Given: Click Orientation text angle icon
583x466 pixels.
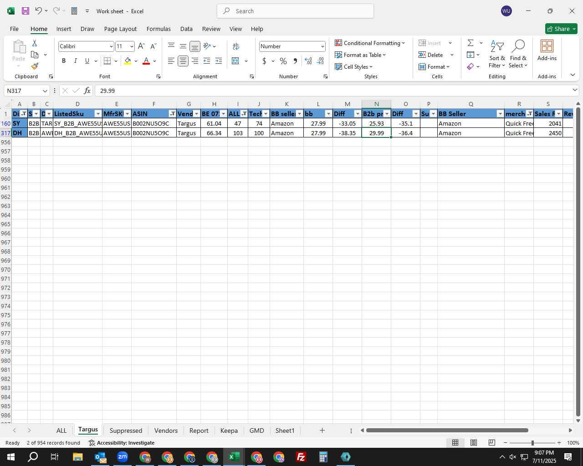Looking at the screenshot, I should click(x=207, y=46).
